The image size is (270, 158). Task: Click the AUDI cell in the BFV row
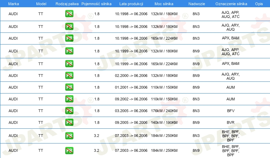(x=13, y=111)
